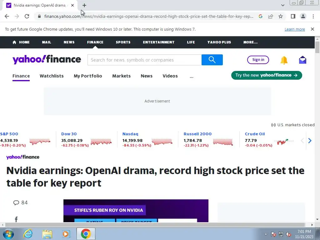Launch Internet Explorer from the taskbar
Image resolution: width=320 pixels, height=240 pixels.
[28, 234]
